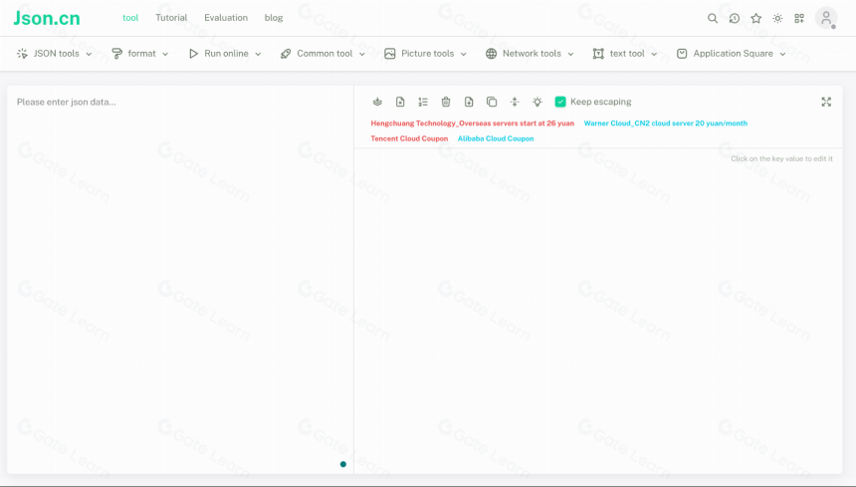Image resolution: width=856 pixels, height=487 pixels.
Task: Expand the text tool dropdown chevron
Action: tap(654, 54)
